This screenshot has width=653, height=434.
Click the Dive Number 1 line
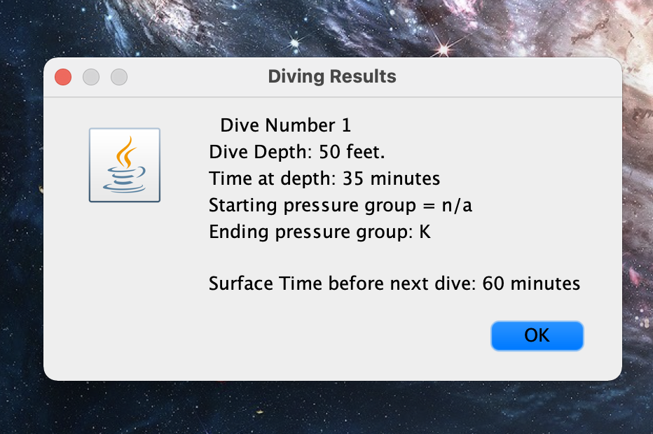tap(287, 125)
